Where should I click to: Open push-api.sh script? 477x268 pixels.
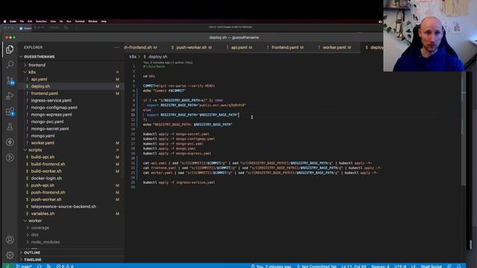42,185
